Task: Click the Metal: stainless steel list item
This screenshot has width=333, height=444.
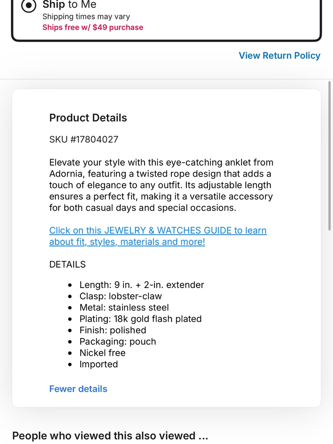Action: coord(124,307)
